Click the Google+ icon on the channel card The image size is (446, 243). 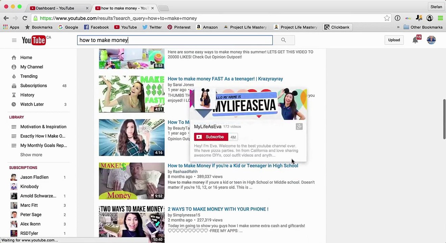[x=299, y=127]
